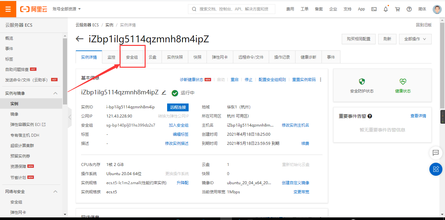Click the 加入安全组 link
This screenshot has width=445, height=220.
[179, 125]
